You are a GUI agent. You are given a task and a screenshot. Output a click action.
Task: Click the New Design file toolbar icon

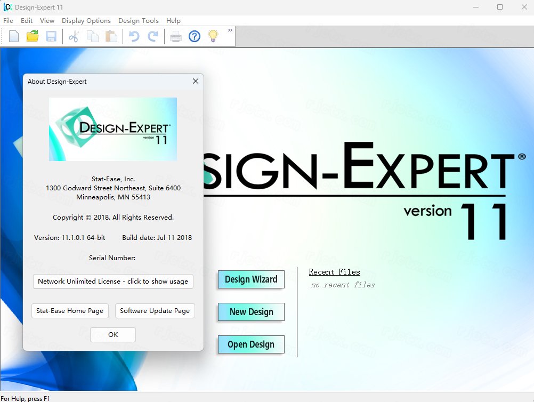coord(14,36)
